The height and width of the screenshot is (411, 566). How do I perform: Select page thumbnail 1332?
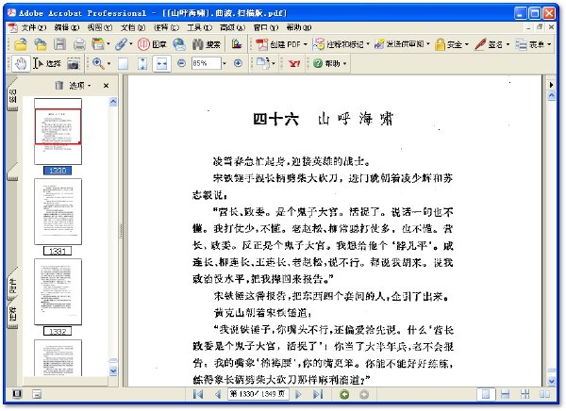tap(58, 291)
